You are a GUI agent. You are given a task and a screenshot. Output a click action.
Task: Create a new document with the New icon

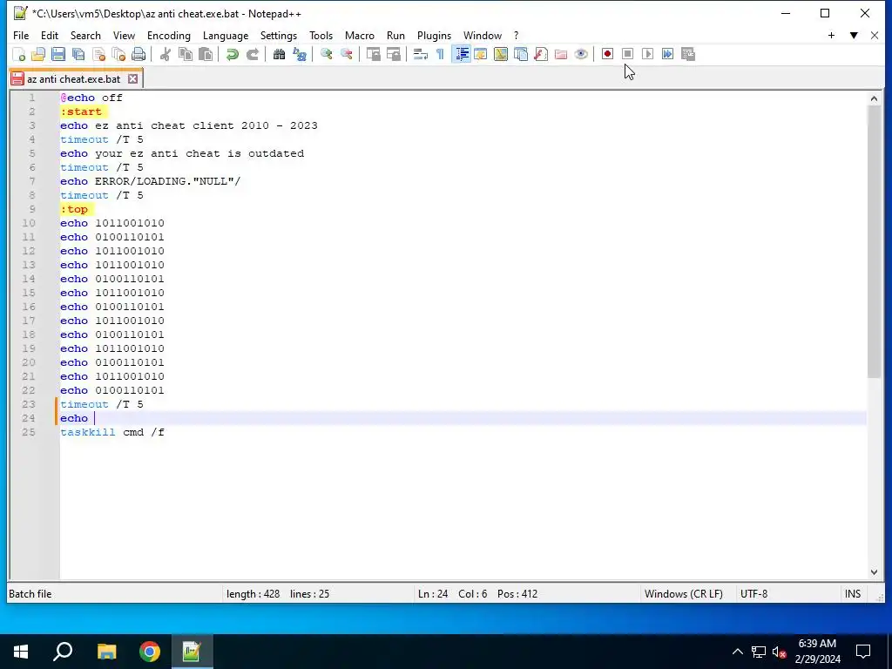click(18, 54)
